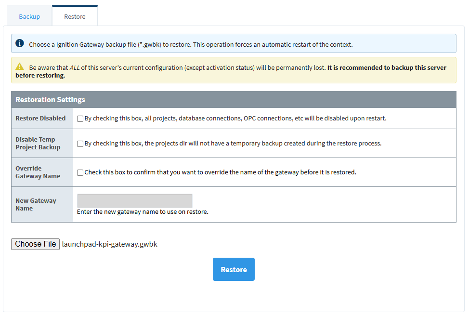The image size is (469, 316).
Task: Enable the Restore Disabled checkbox
Action: pyautogui.click(x=80, y=118)
